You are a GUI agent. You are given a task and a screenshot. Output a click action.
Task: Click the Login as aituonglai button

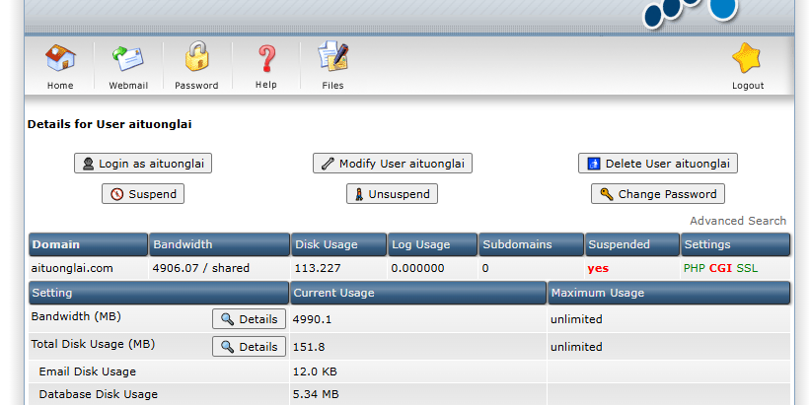pos(143,164)
